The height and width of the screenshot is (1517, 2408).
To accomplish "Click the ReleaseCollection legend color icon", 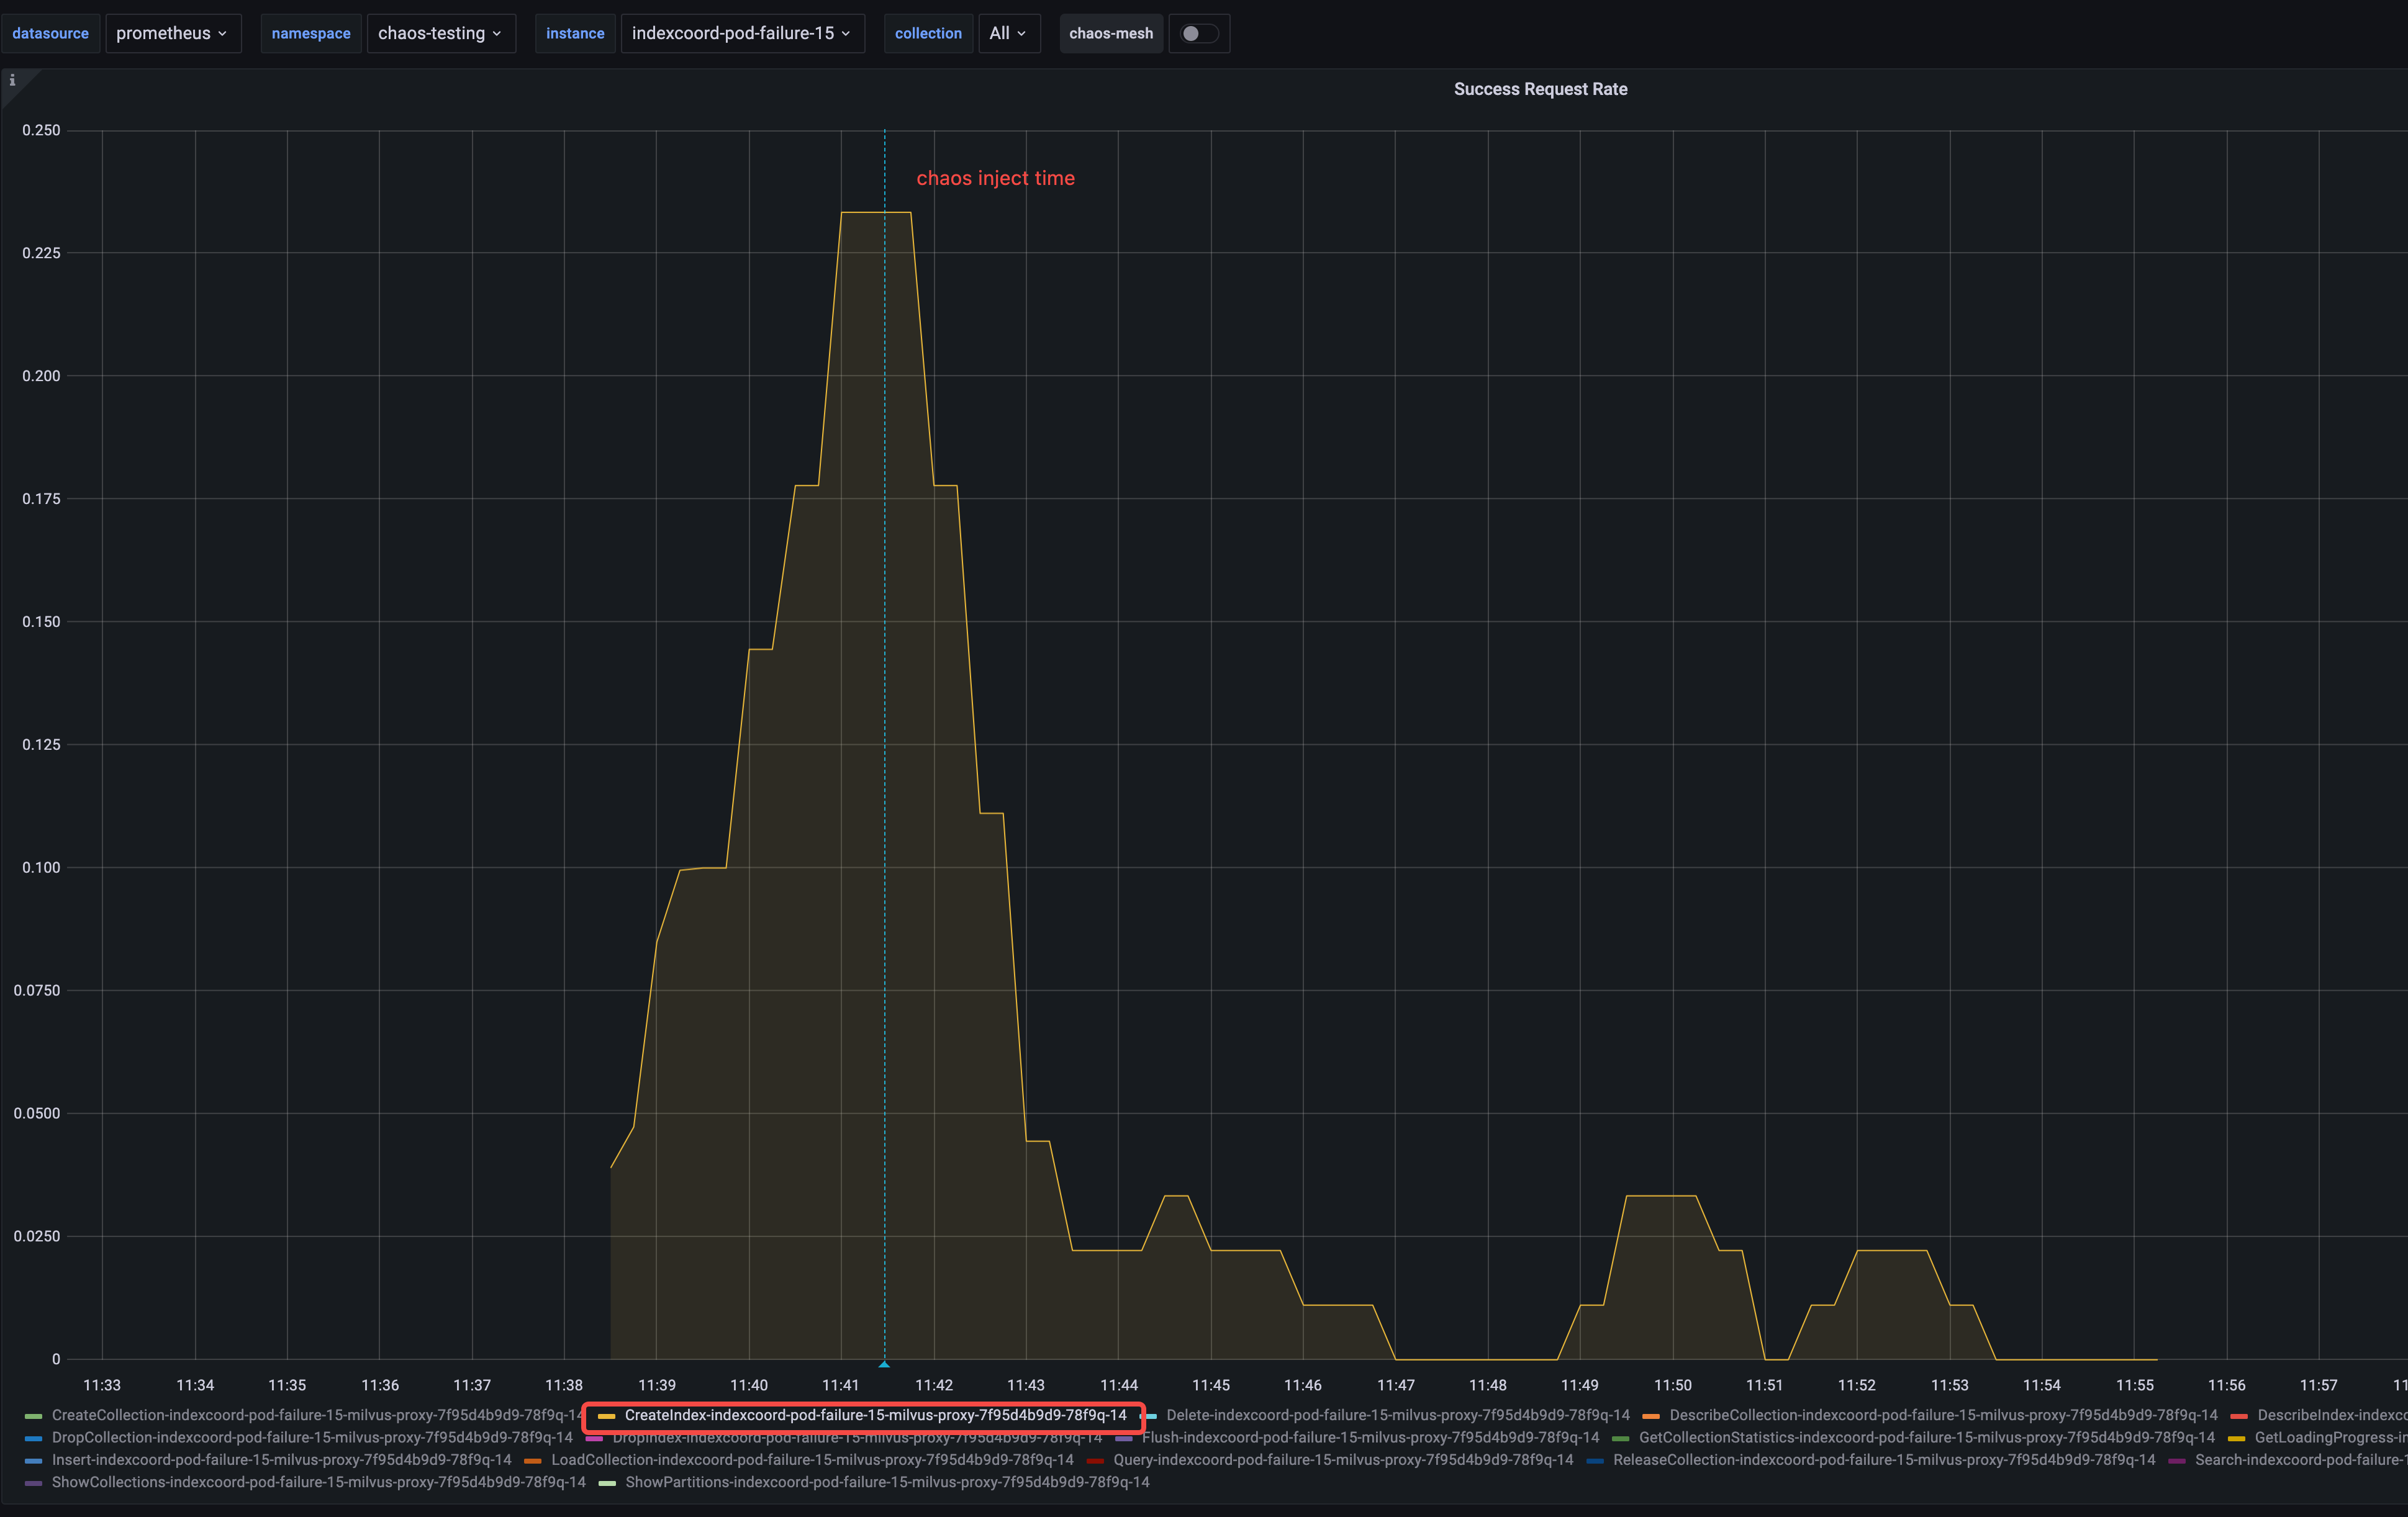I will coord(1594,1460).
